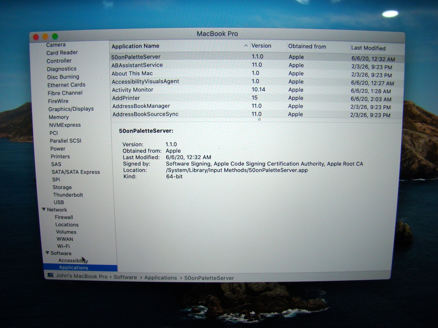Image resolution: width=438 pixels, height=328 pixels.
Task: Click the pane divider handle below the list
Action: click(x=259, y=120)
